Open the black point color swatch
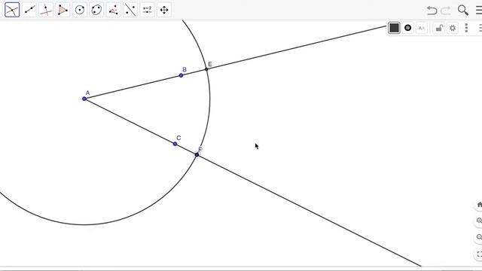The height and width of the screenshot is (271, 482). pyautogui.click(x=394, y=28)
